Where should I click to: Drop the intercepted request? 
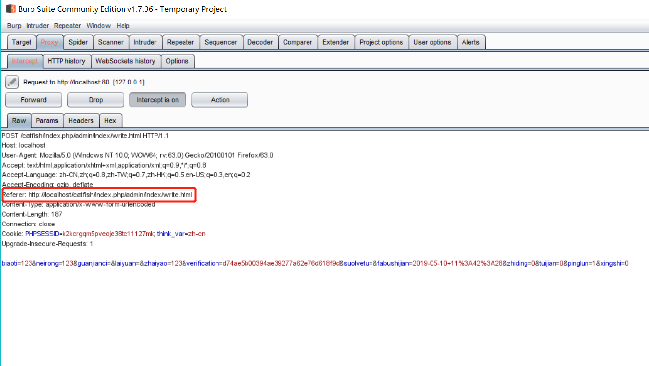coord(96,100)
